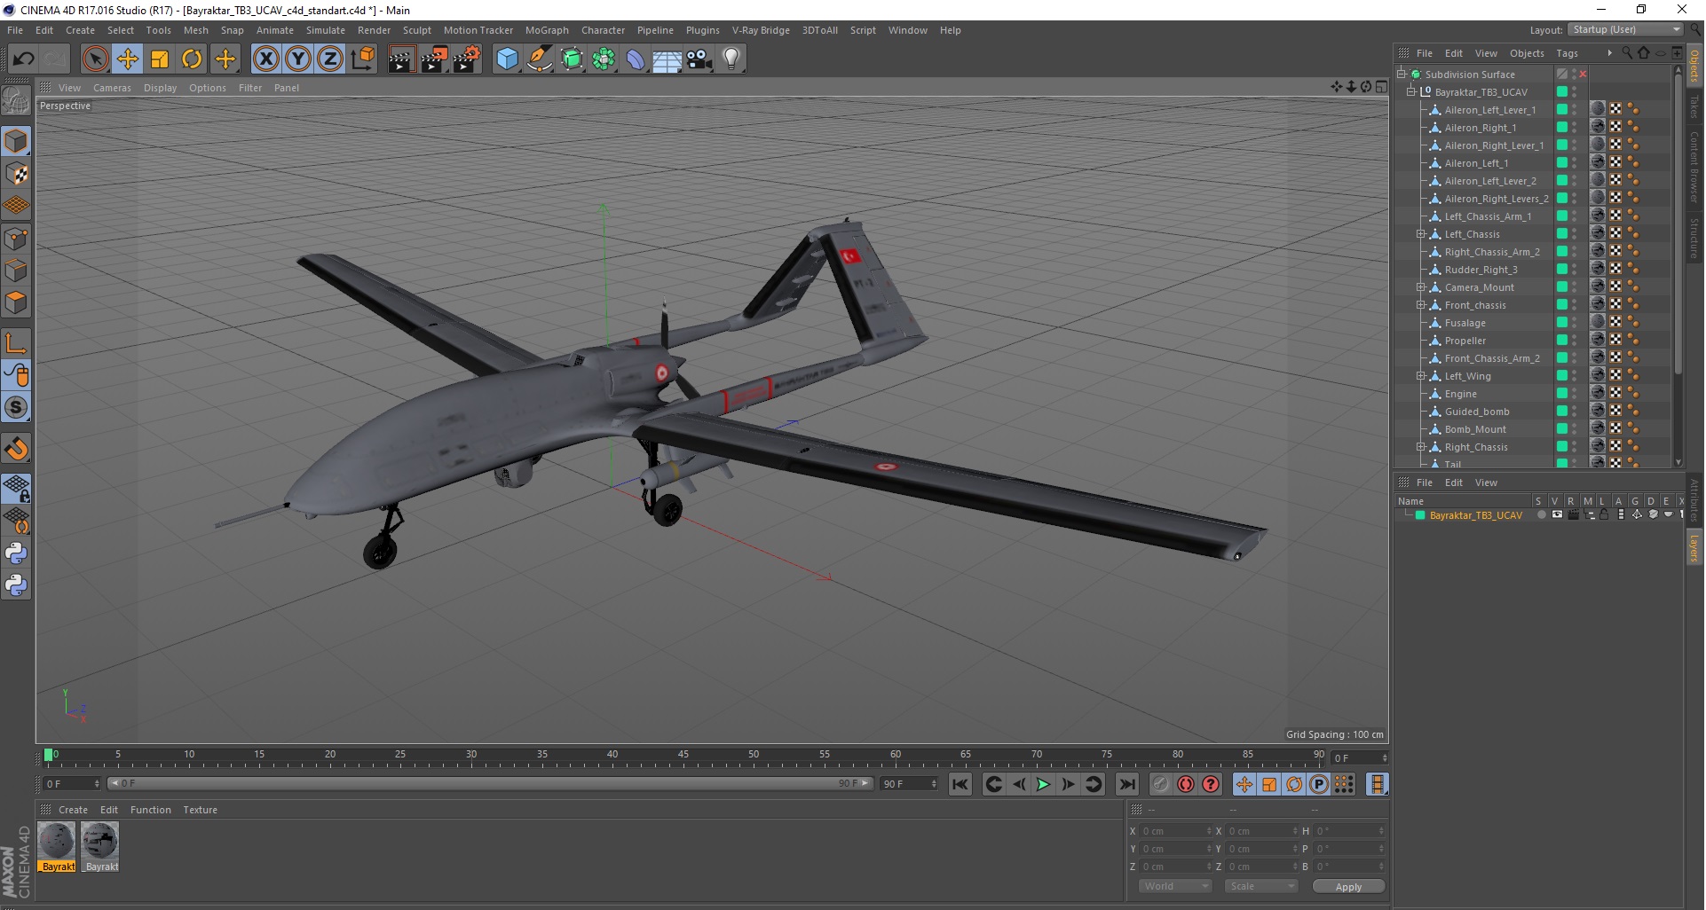Screen dimensions: 1706x910
Task: Toggle layer color of Engine object
Action: pyautogui.click(x=1561, y=394)
